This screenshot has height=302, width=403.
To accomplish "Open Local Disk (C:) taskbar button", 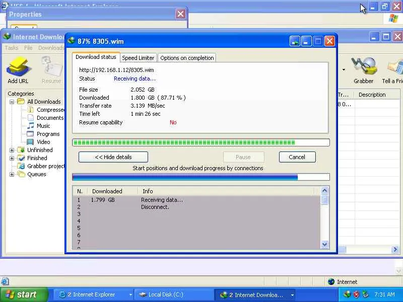I will click(x=173, y=294).
